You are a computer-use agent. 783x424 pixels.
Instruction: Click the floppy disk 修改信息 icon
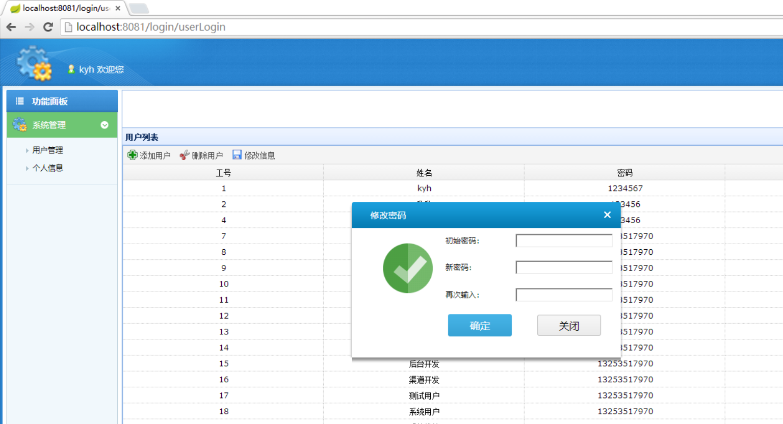pos(237,154)
